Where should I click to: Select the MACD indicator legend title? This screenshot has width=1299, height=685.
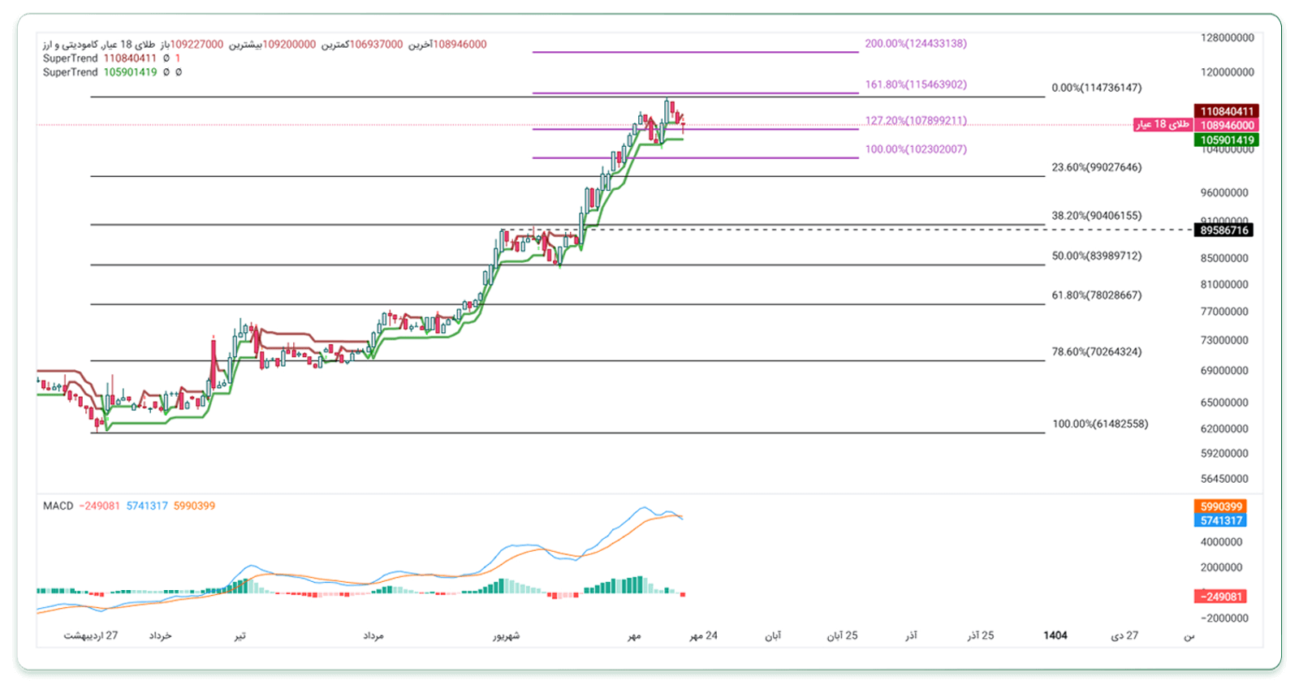[x=58, y=506]
